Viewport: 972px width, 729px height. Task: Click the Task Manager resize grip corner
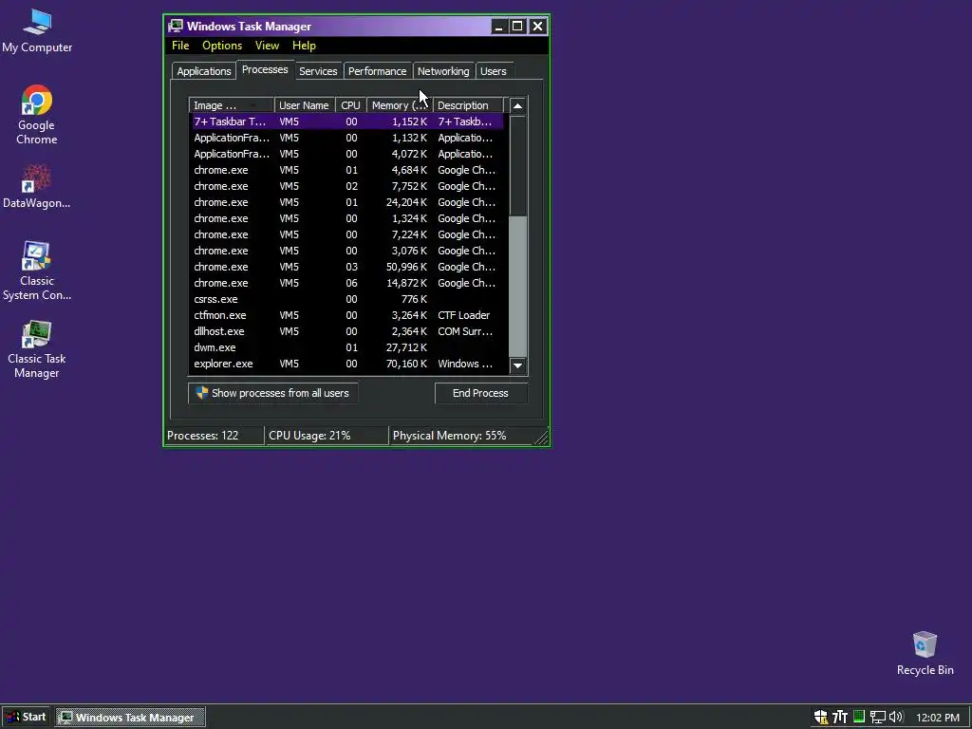tap(541, 438)
